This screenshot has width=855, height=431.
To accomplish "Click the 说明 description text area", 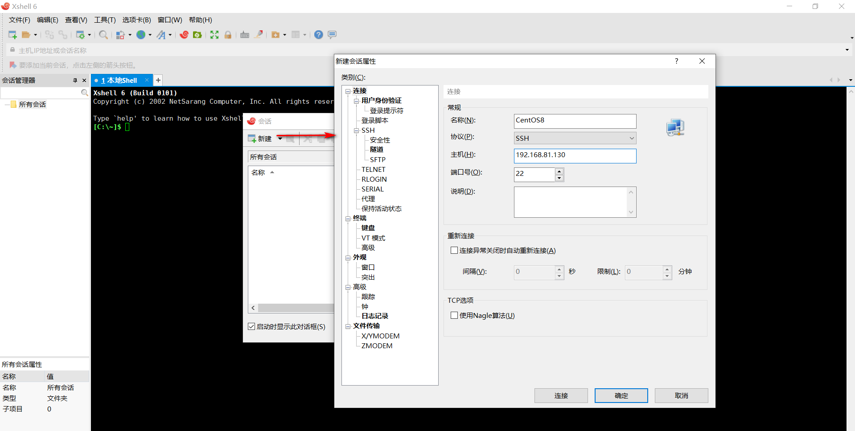I will [575, 202].
